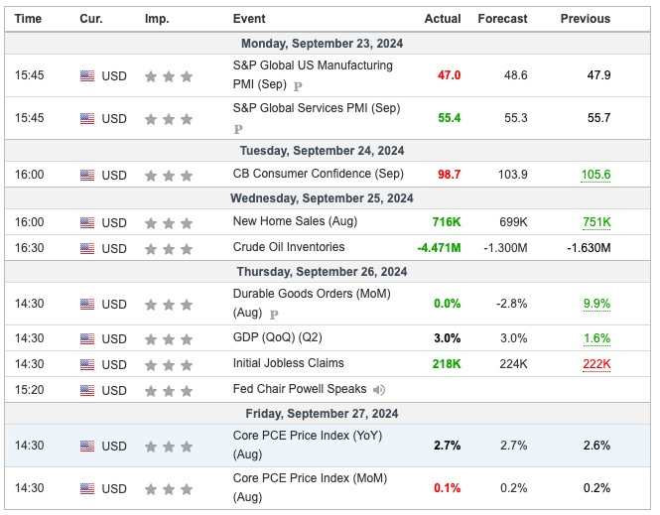Click actual value 47.0
Screen dimensions: 660x515
coord(450,75)
